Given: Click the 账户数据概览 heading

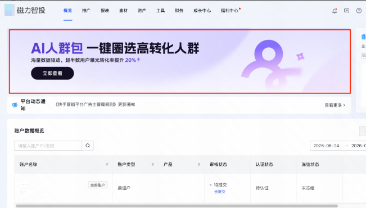Looking at the screenshot, I should (x=29, y=130).
